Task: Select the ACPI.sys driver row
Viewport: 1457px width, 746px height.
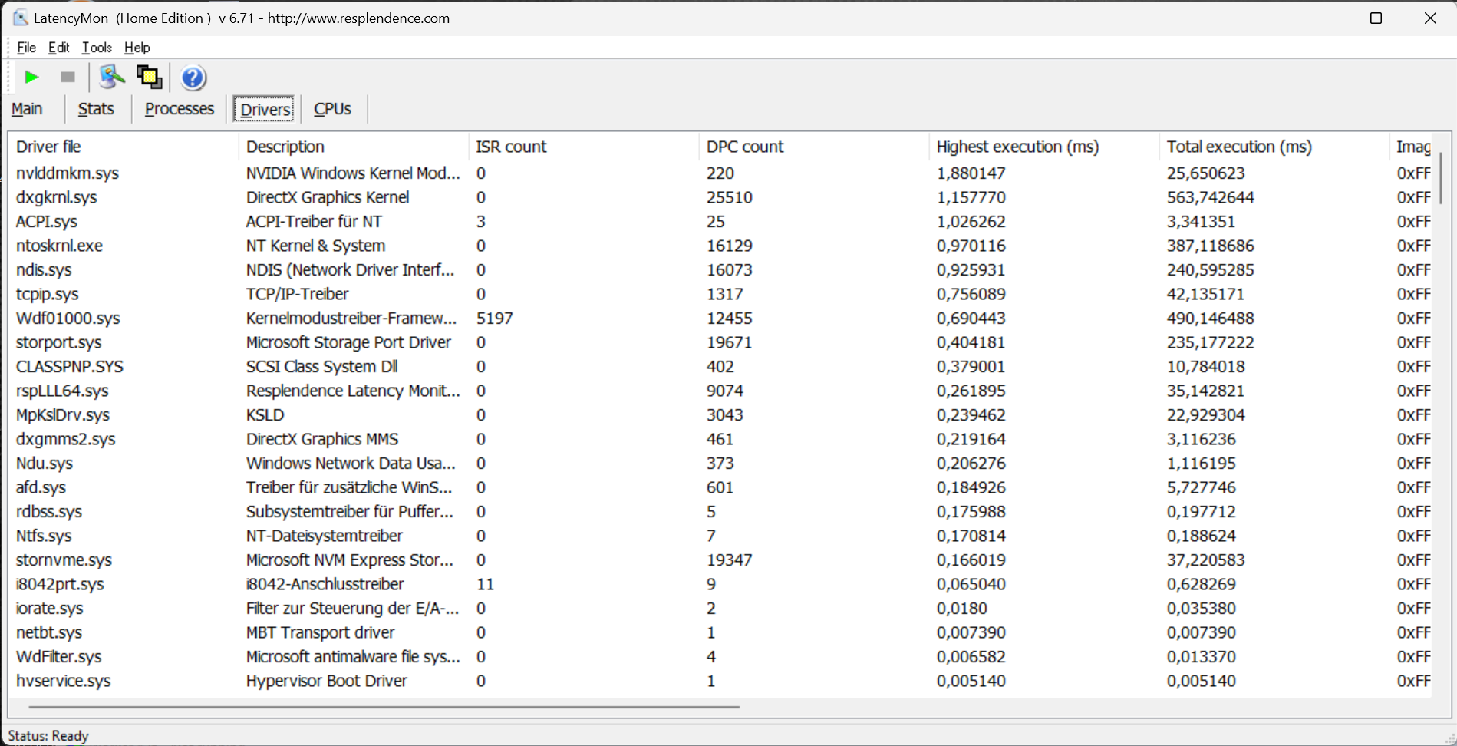Action: [x=720, y=222]
